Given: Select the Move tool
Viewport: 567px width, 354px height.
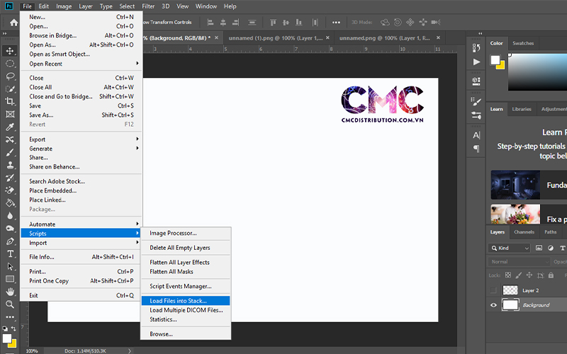Looking at the screenshot, I should click(x=10, y=50).
